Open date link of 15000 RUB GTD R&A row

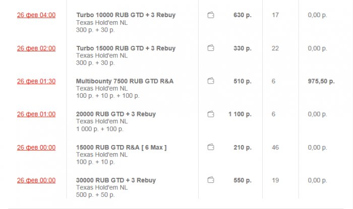(36, 147)
